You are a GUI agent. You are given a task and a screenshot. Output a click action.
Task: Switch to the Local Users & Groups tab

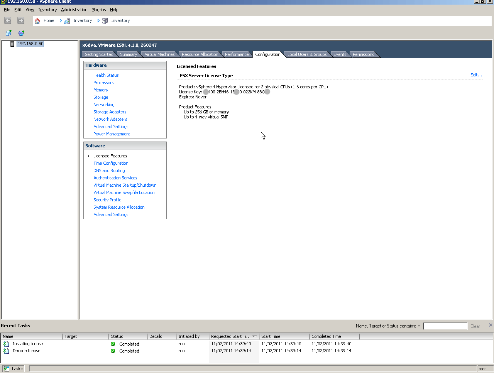307,54
